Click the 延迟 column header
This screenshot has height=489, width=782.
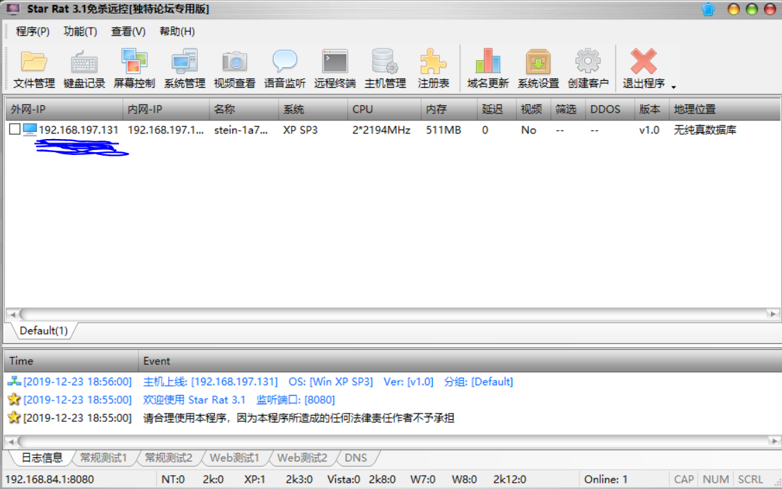(496, 109)
